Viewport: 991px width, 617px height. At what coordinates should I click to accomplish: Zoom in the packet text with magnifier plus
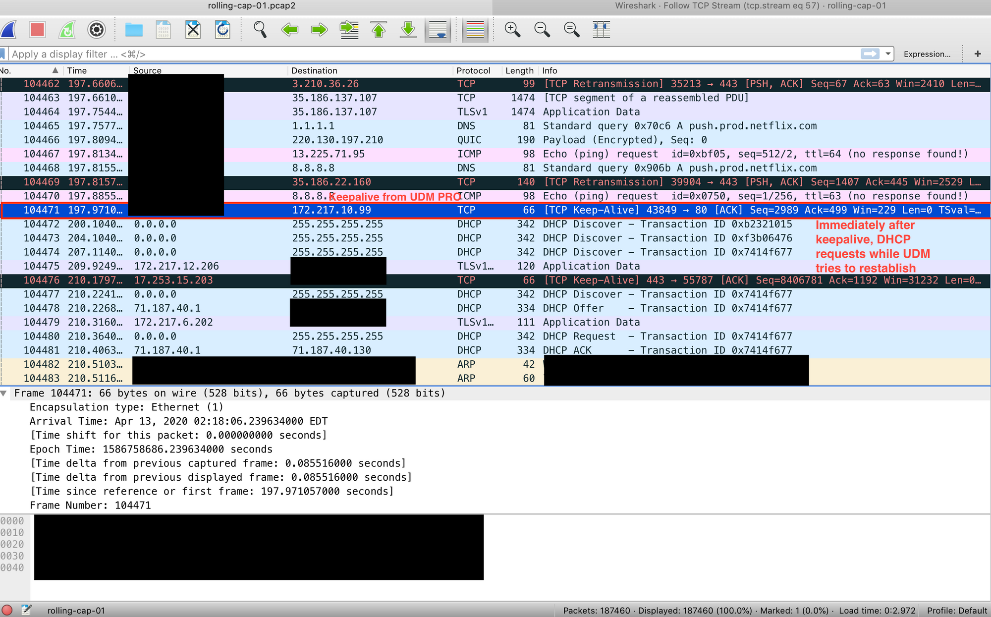pos(512,30)
